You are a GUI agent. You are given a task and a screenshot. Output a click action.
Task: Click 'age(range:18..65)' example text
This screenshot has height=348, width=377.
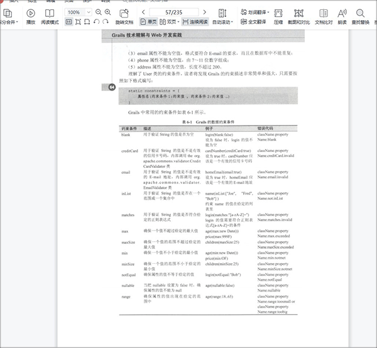[x=219, y=296]
